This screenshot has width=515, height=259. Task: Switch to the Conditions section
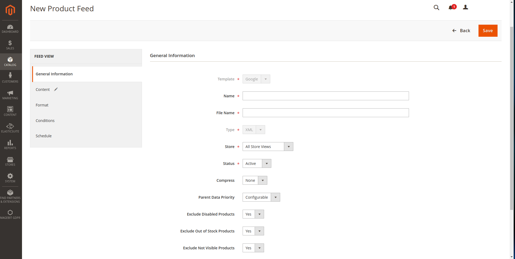click(x=45, y=120)
